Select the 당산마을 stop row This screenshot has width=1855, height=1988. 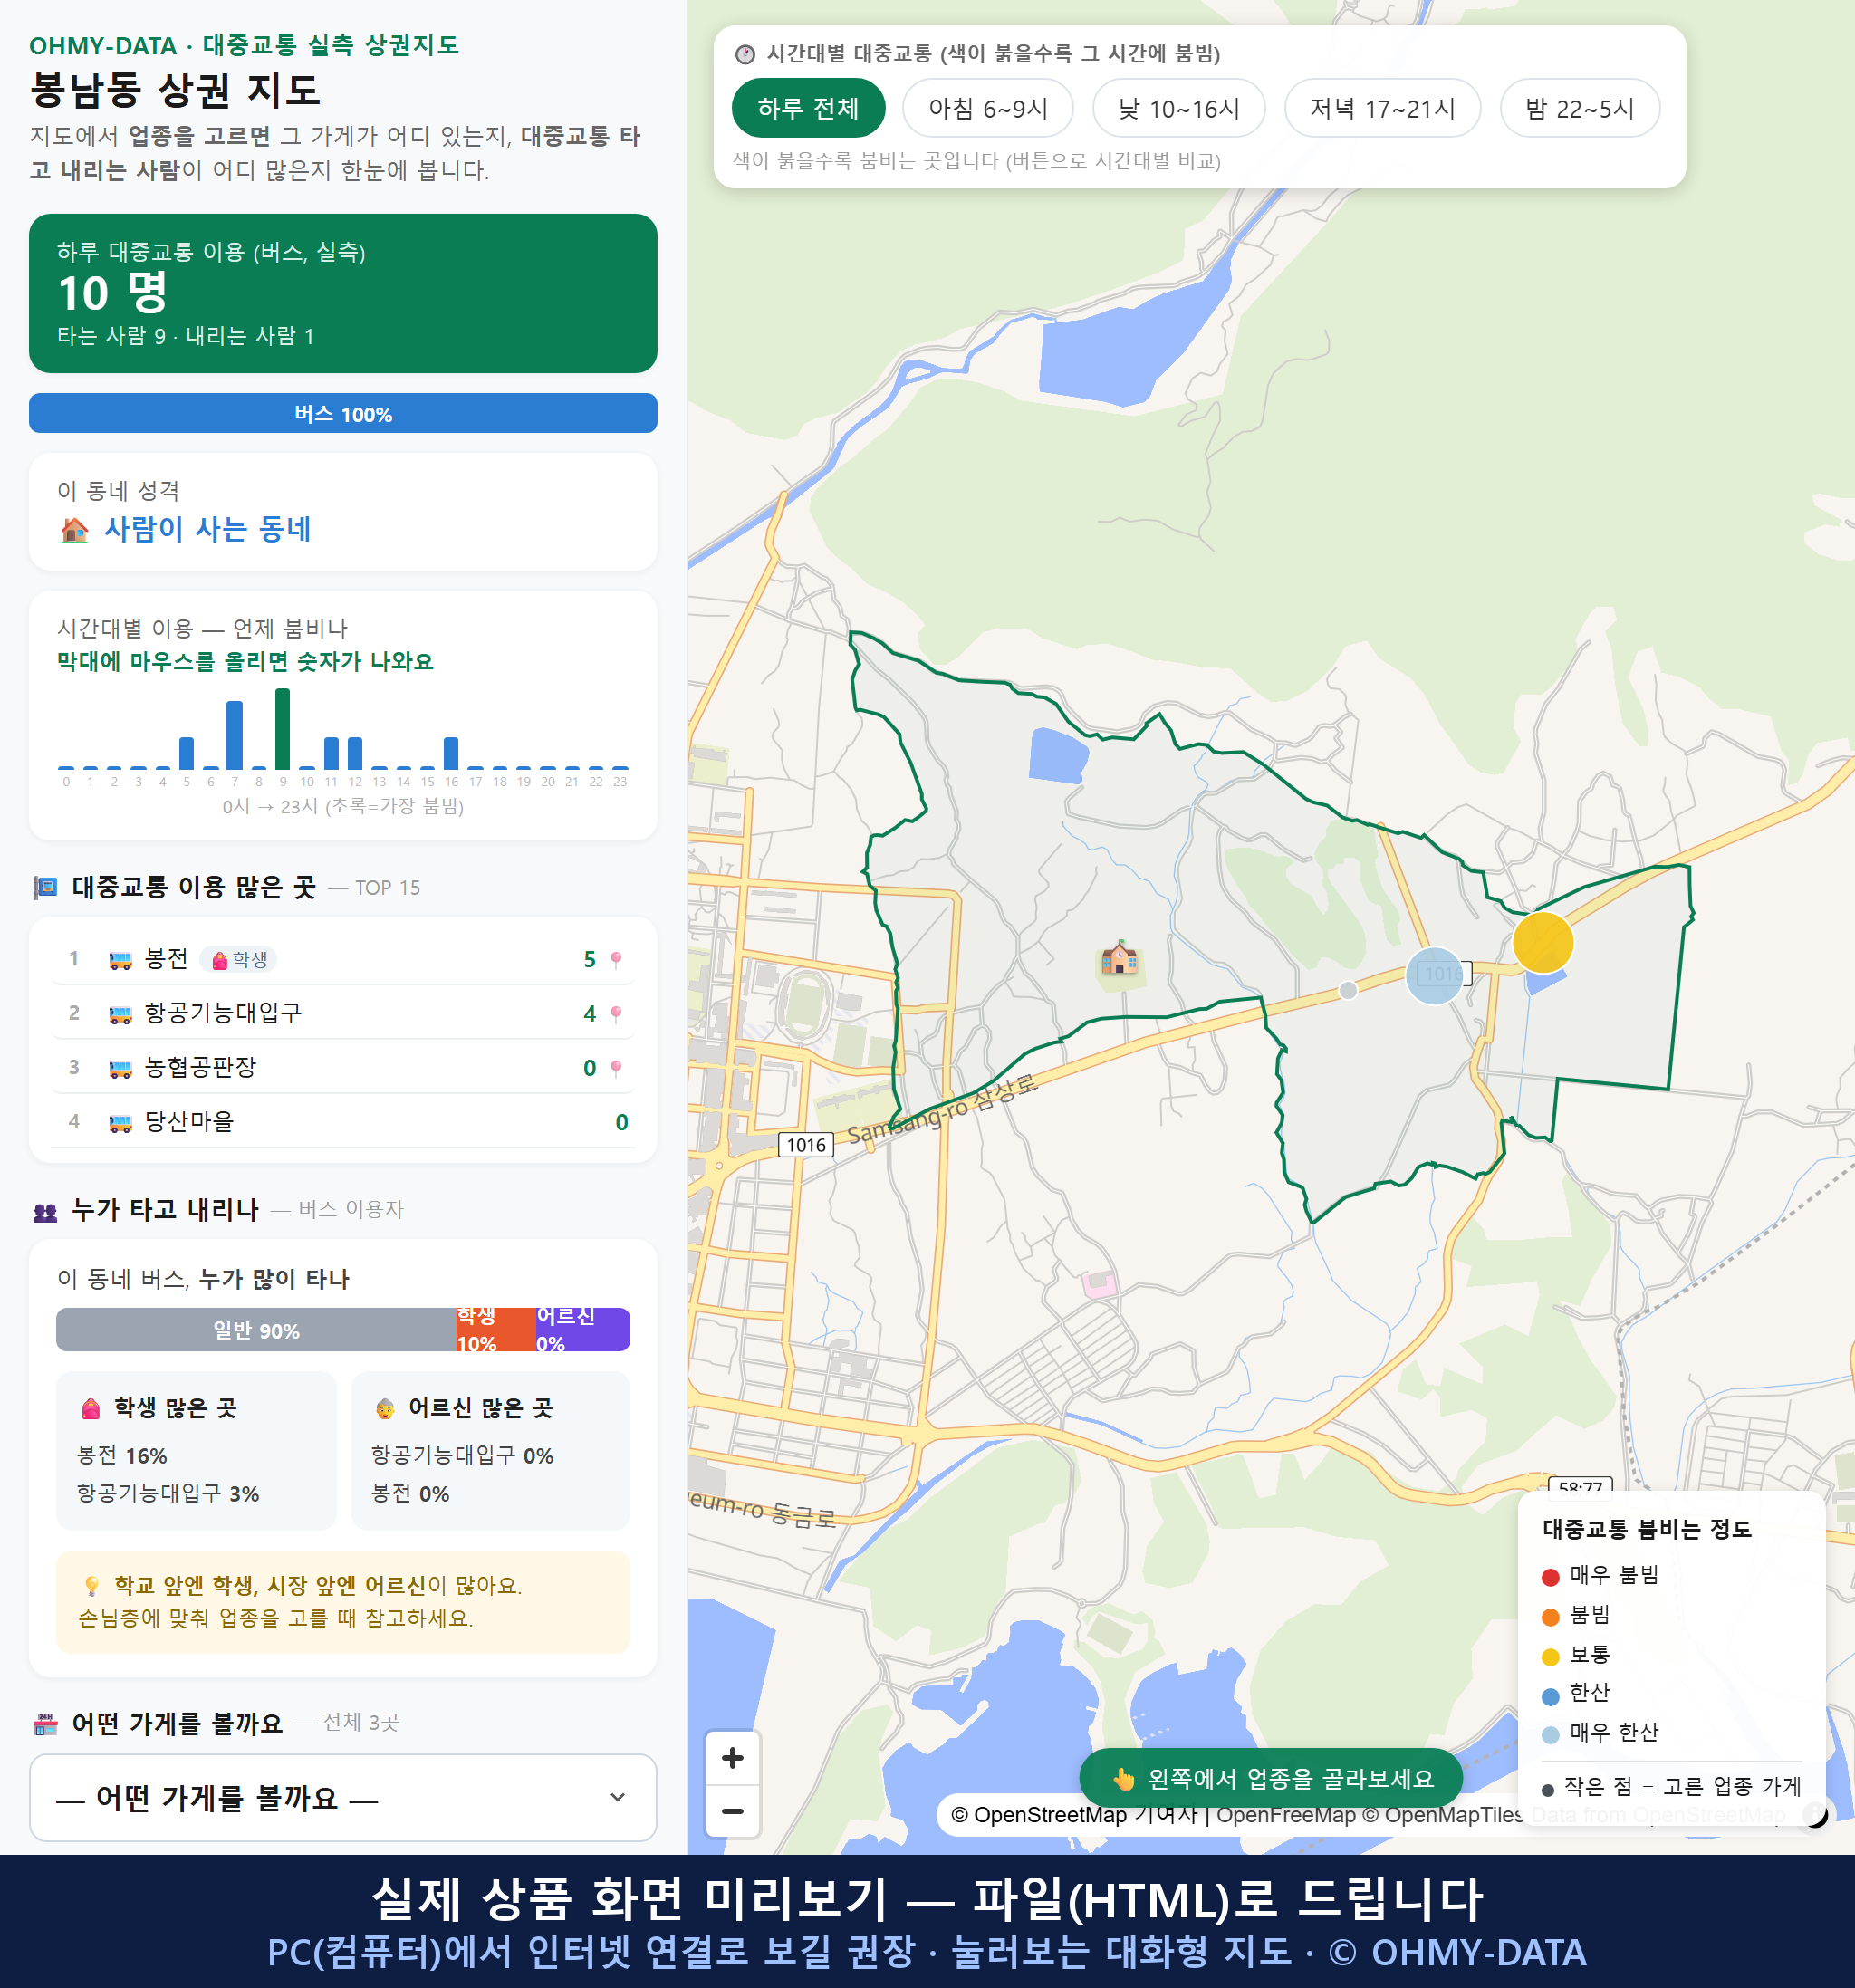(343, 1122)
